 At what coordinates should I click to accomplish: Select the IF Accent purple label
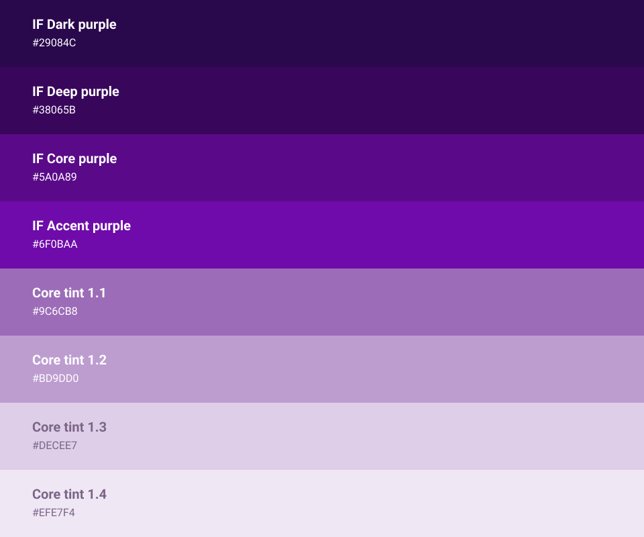click(x=81, y=226)
